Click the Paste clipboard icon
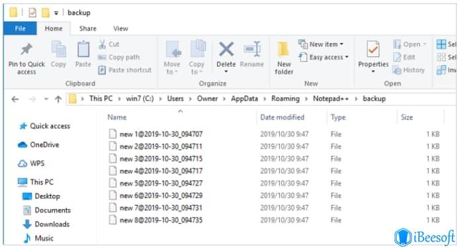Screen dimensions: 458x248 coord(83,49)
